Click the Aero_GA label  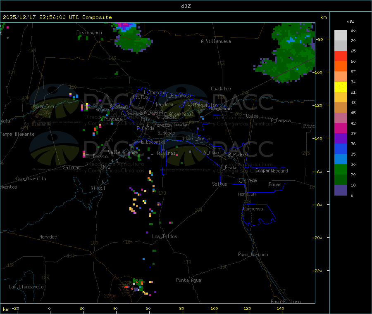click(x=247, y=194)
